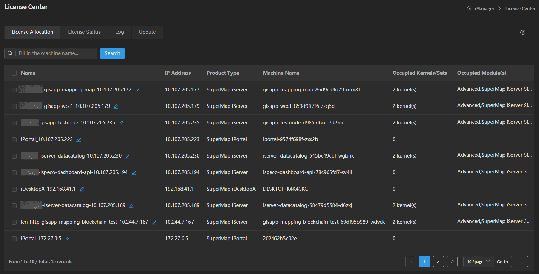Click the Go to page input box

519,262
